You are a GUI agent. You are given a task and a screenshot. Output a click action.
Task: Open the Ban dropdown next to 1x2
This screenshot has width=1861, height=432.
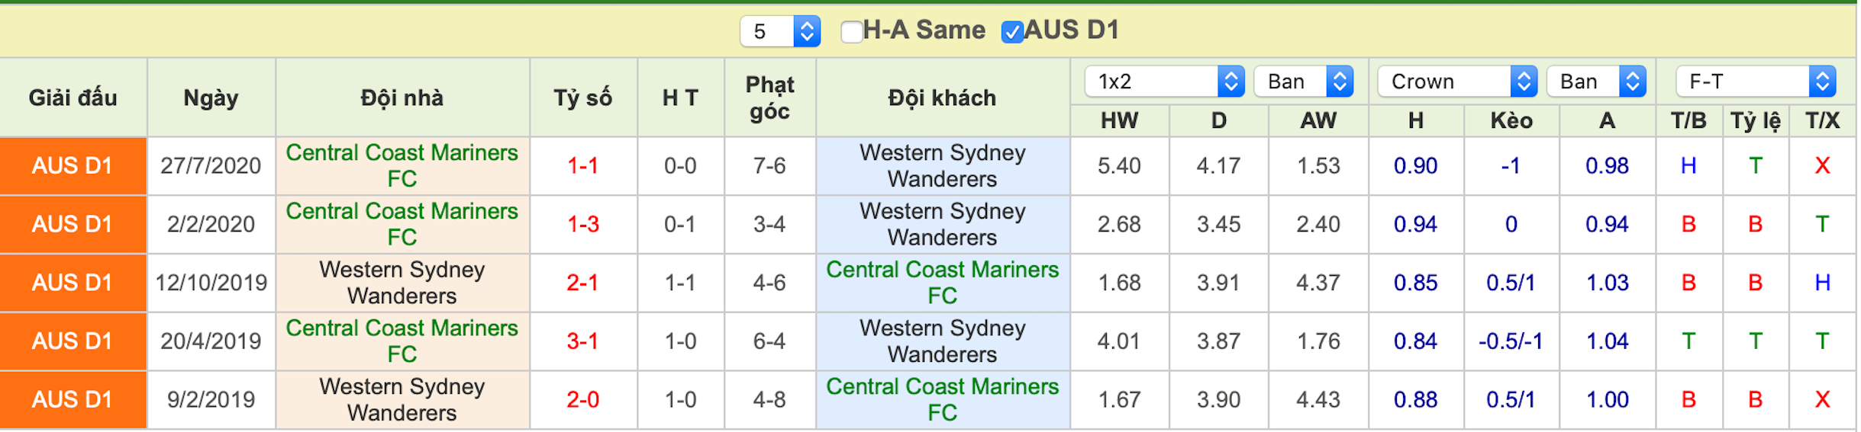[1304, 82]
